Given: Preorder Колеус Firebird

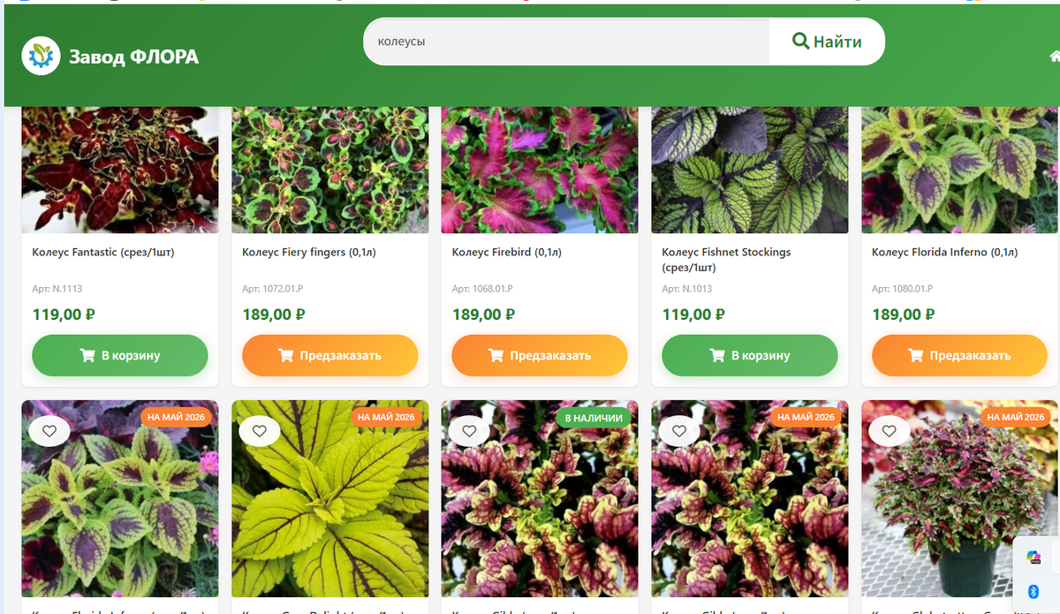Looking at the screenshot, I should pyautogui.click(x=540, y=355).
